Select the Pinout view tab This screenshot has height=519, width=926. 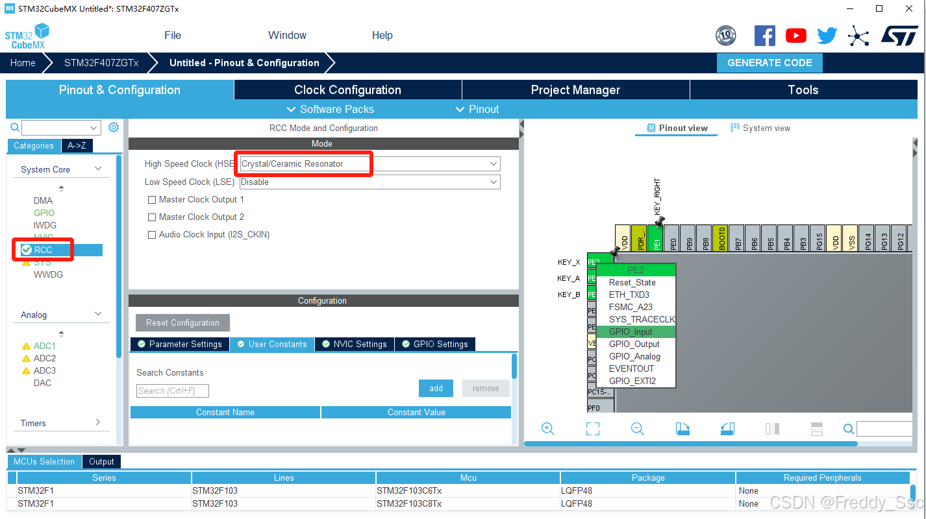tap(677, 128)
